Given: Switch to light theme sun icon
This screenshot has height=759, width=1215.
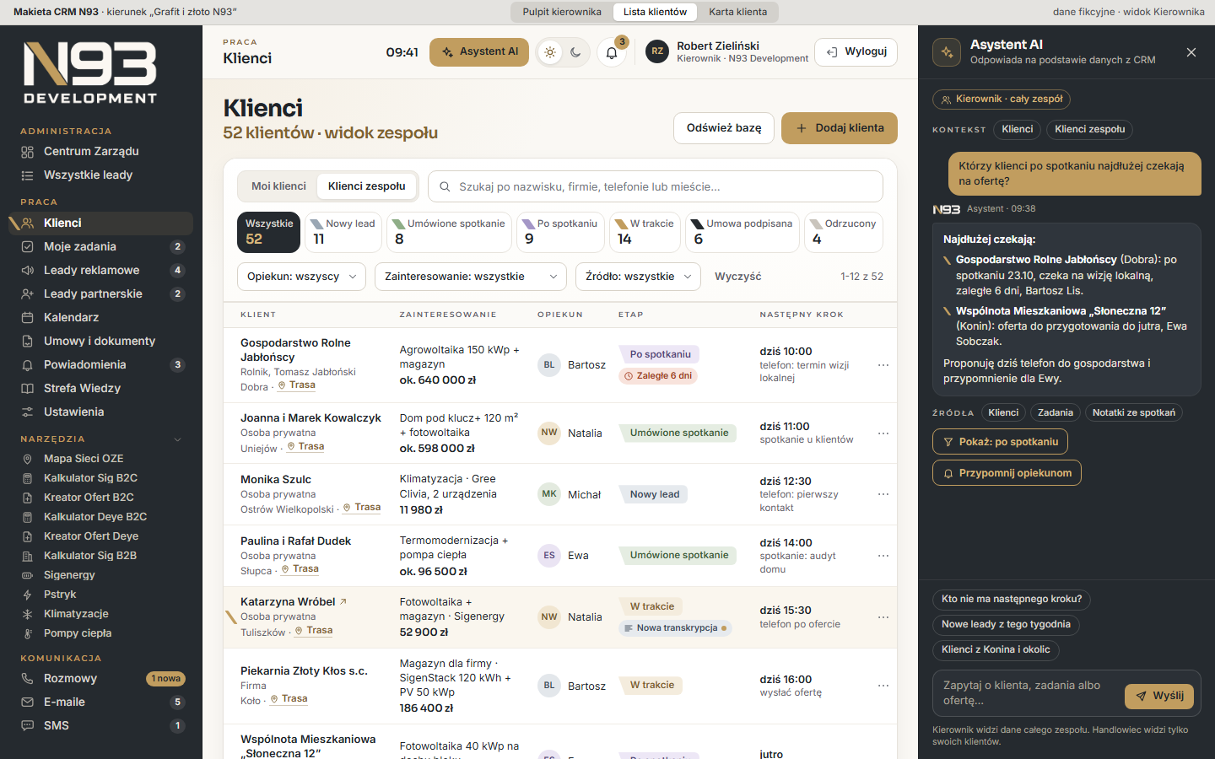Looking at the screenshot, I should click(550, 52).
